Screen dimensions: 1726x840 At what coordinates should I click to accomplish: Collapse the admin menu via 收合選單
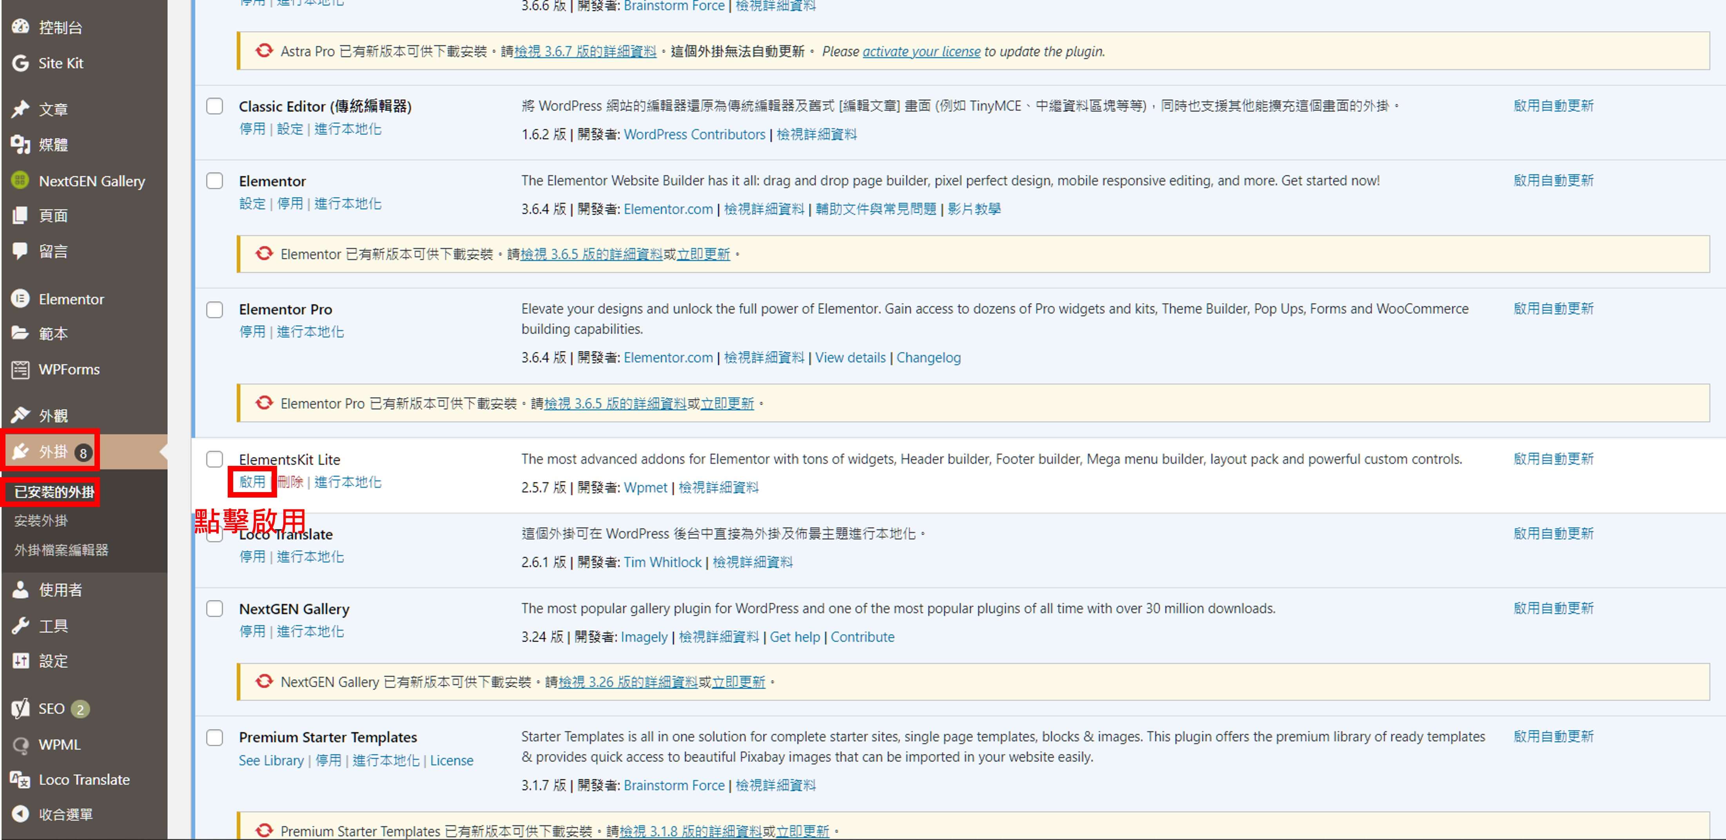click(64, 815)
